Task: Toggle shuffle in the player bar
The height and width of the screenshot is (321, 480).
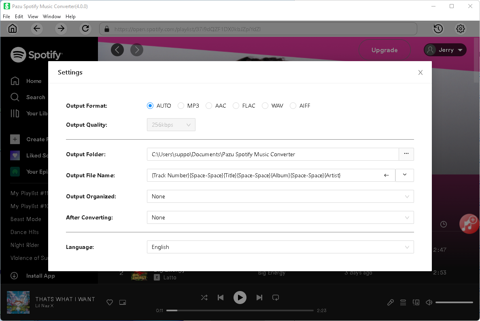Action: 204,298
